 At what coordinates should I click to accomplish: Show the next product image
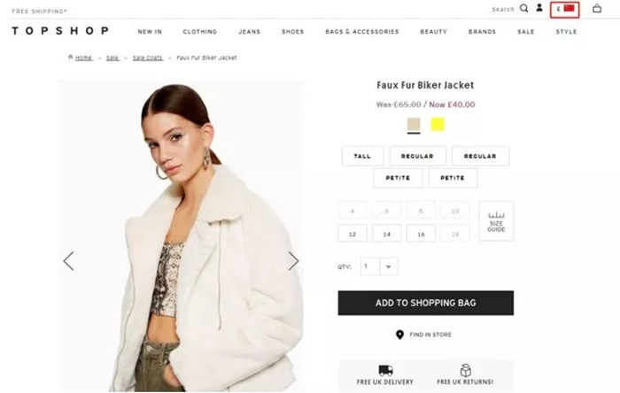(293, 261)
